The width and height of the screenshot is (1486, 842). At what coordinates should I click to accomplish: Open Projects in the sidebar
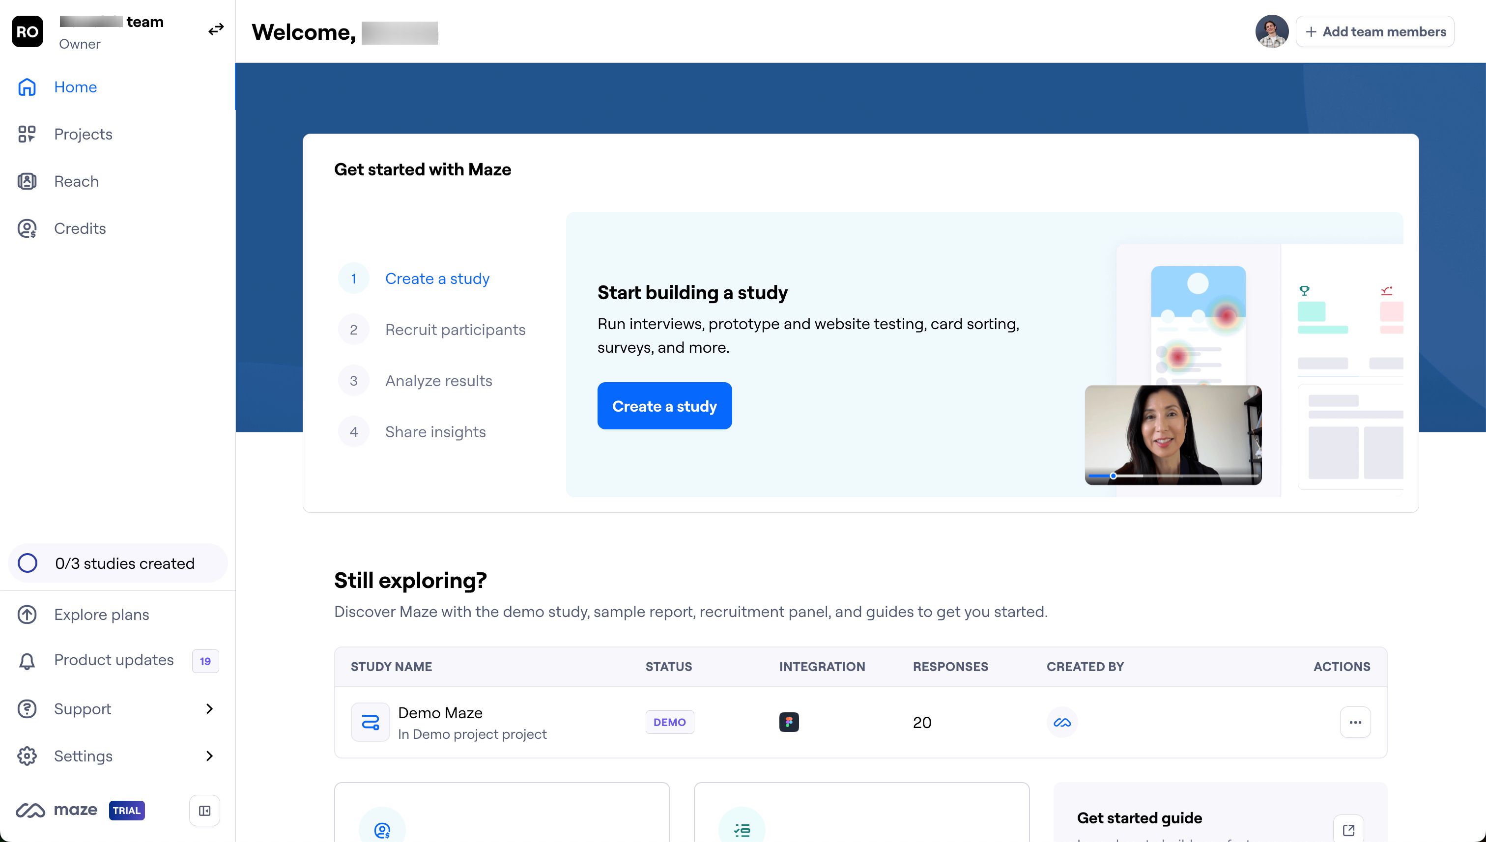[x=117, y=134]
